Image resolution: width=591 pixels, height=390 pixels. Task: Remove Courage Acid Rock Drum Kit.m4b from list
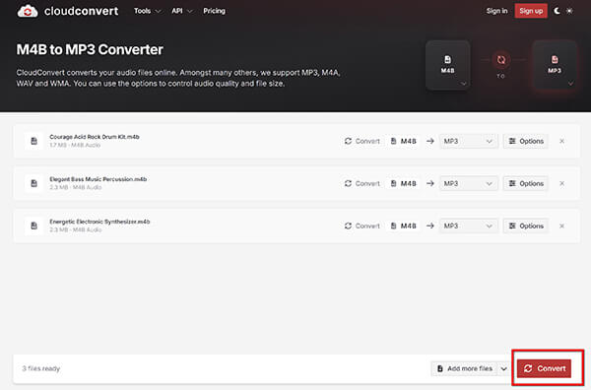coord(561,141)
